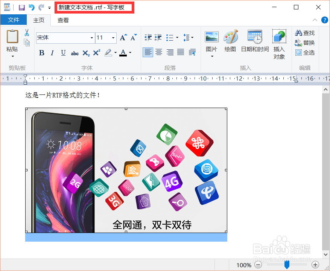Open the Customize Quick Access Toolbar arrow

coord(49,8)
